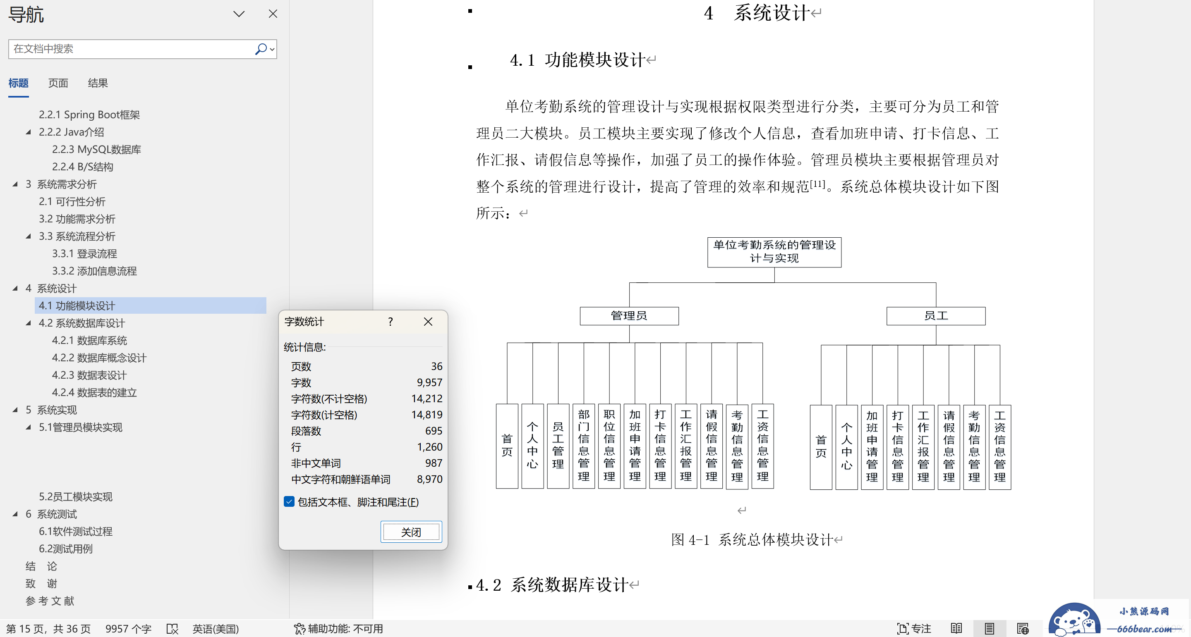Switch to Web Layout view icon
The width and height of the screenshot is (1191, 637).
tap(1023, 629)
